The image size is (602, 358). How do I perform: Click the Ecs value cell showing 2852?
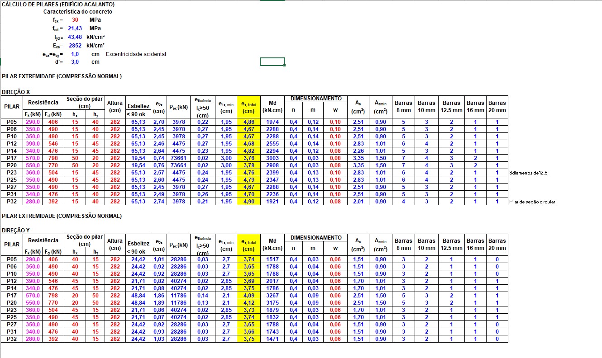click(x=75, y=45)
